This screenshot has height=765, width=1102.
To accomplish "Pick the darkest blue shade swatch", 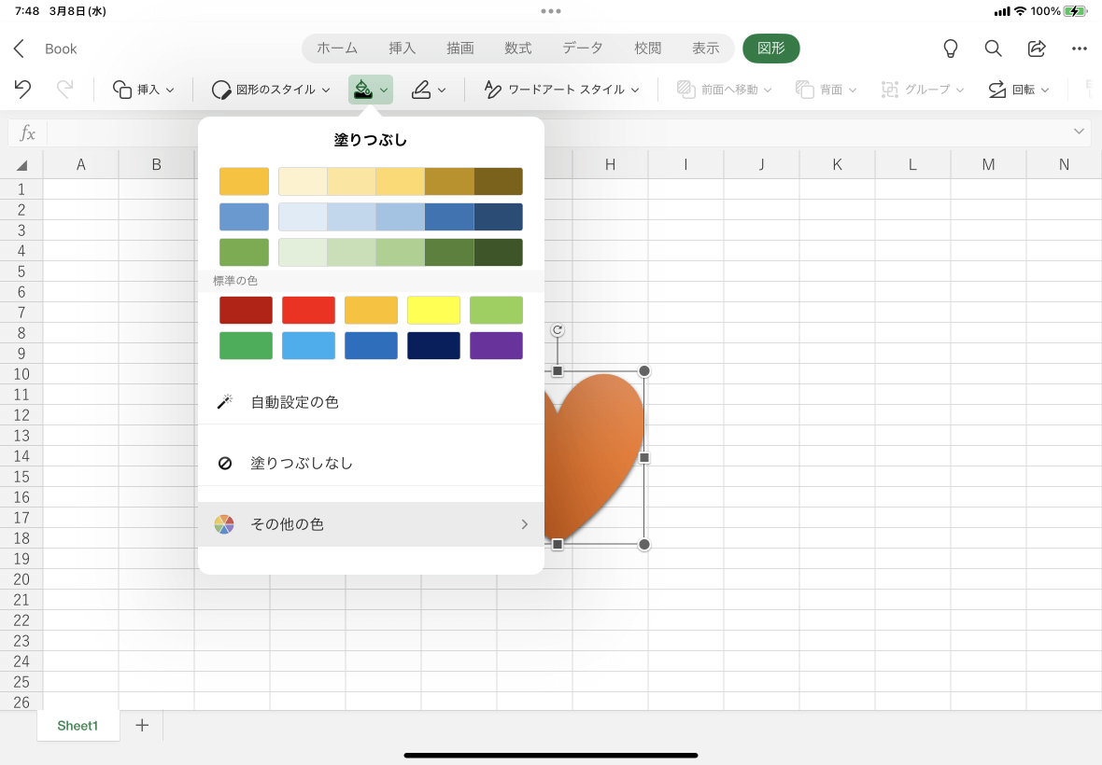I will click(499, 216).
